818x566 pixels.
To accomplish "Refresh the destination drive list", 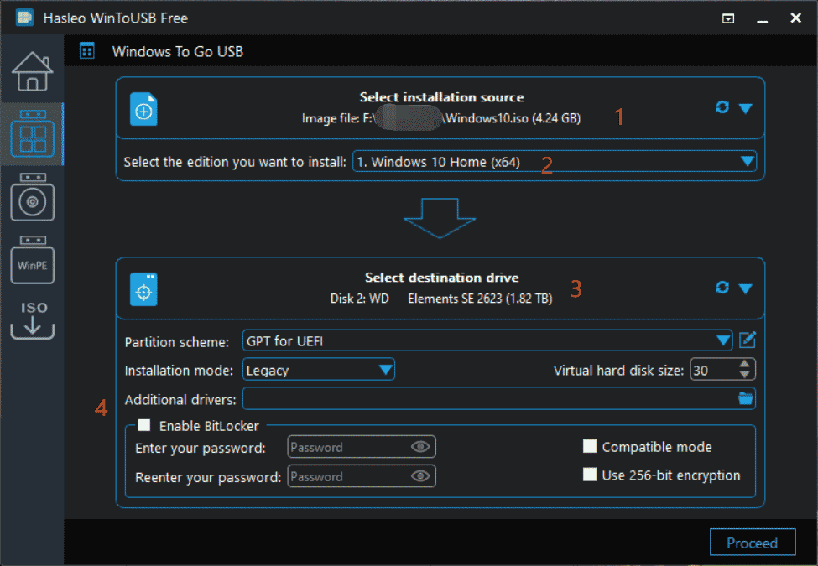I will click(722, 288).
